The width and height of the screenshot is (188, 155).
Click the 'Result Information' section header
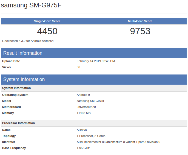(x=94, y=53)
